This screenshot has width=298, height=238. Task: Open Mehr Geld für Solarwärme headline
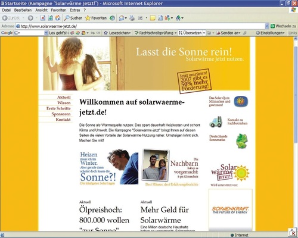pos(164,215)
